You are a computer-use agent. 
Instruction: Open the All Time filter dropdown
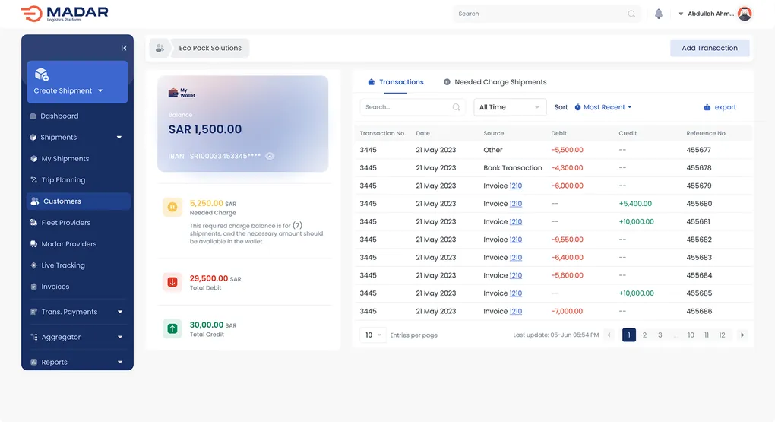(510, 107)
